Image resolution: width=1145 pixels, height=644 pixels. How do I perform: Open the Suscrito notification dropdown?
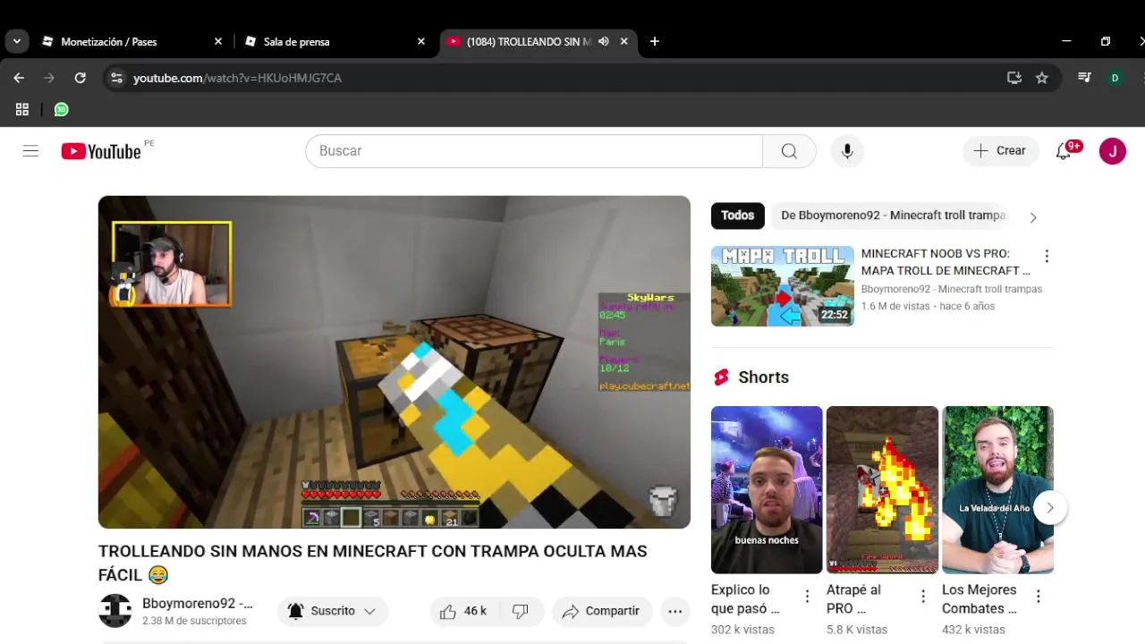[333, 611]
